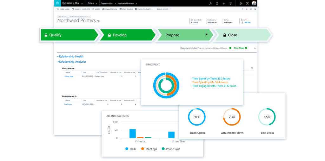This screenshot has height=161, width=325.
Task: Click Name column header in Most Contacted
Action: (68, 72)
